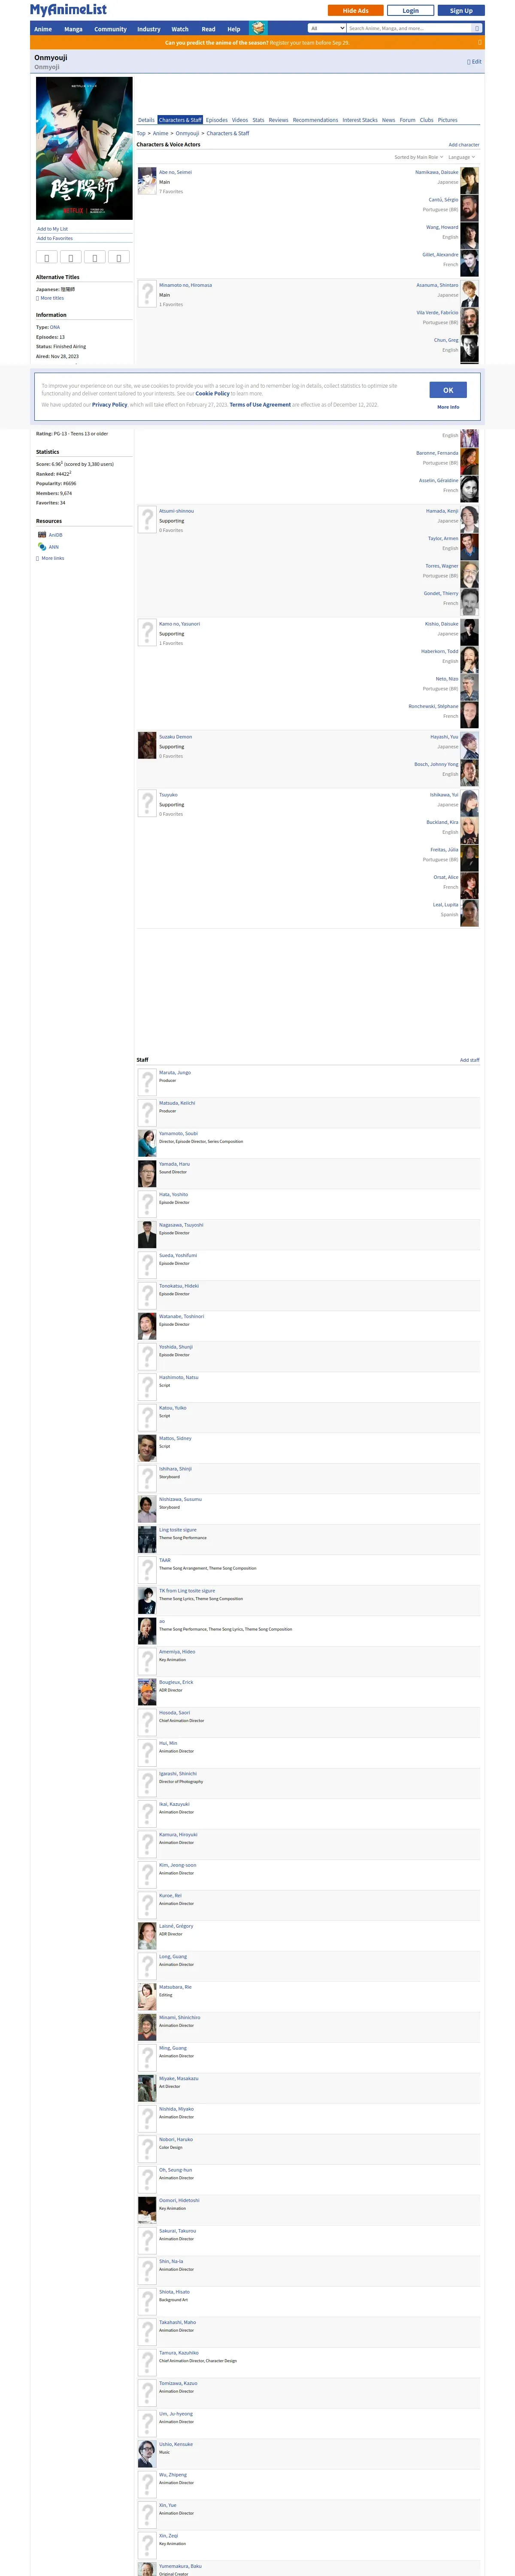Switch to the Reviews tab

(x=278, y=120)
